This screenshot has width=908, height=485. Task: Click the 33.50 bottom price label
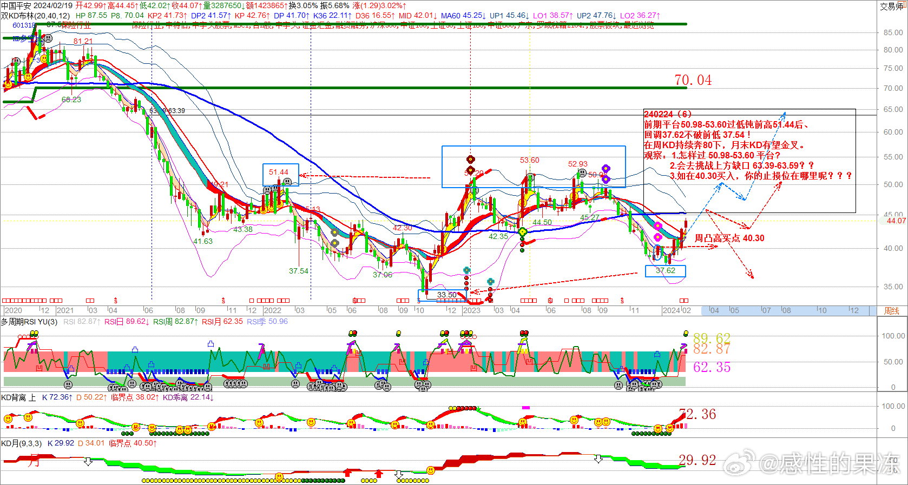tap(447, 295)
